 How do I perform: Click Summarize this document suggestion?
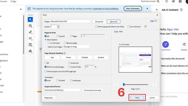(x=173, y=59)
